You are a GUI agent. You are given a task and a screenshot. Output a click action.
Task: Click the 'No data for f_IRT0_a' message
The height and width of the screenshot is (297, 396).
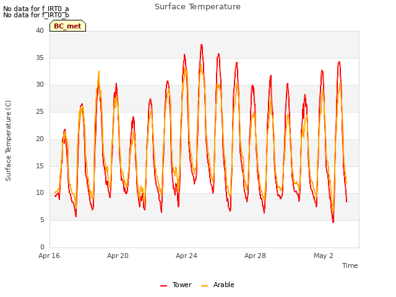pyautogui.click(x=36, y=9)
